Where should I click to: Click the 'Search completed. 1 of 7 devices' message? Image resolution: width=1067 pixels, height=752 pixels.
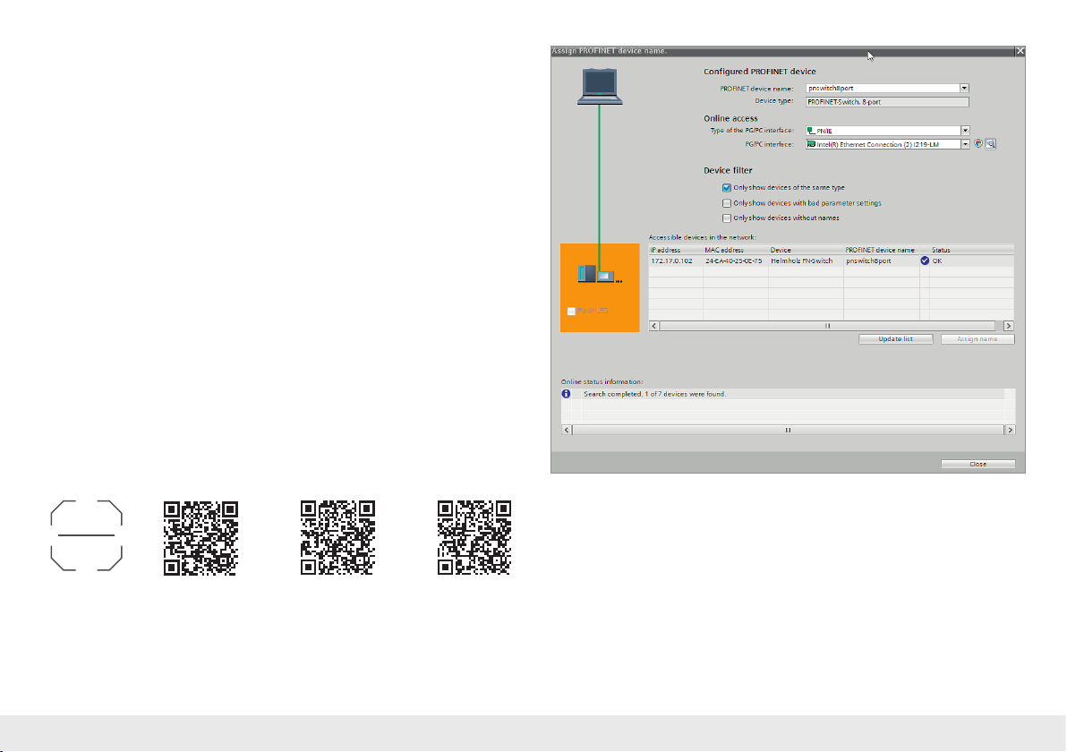tap(654, 394)
